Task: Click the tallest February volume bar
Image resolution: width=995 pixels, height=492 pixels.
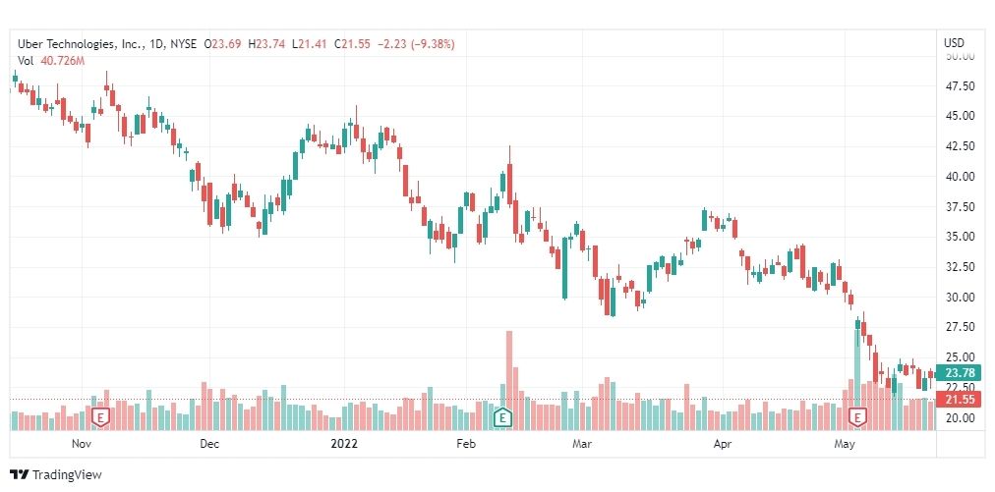Action: [509, 380]
